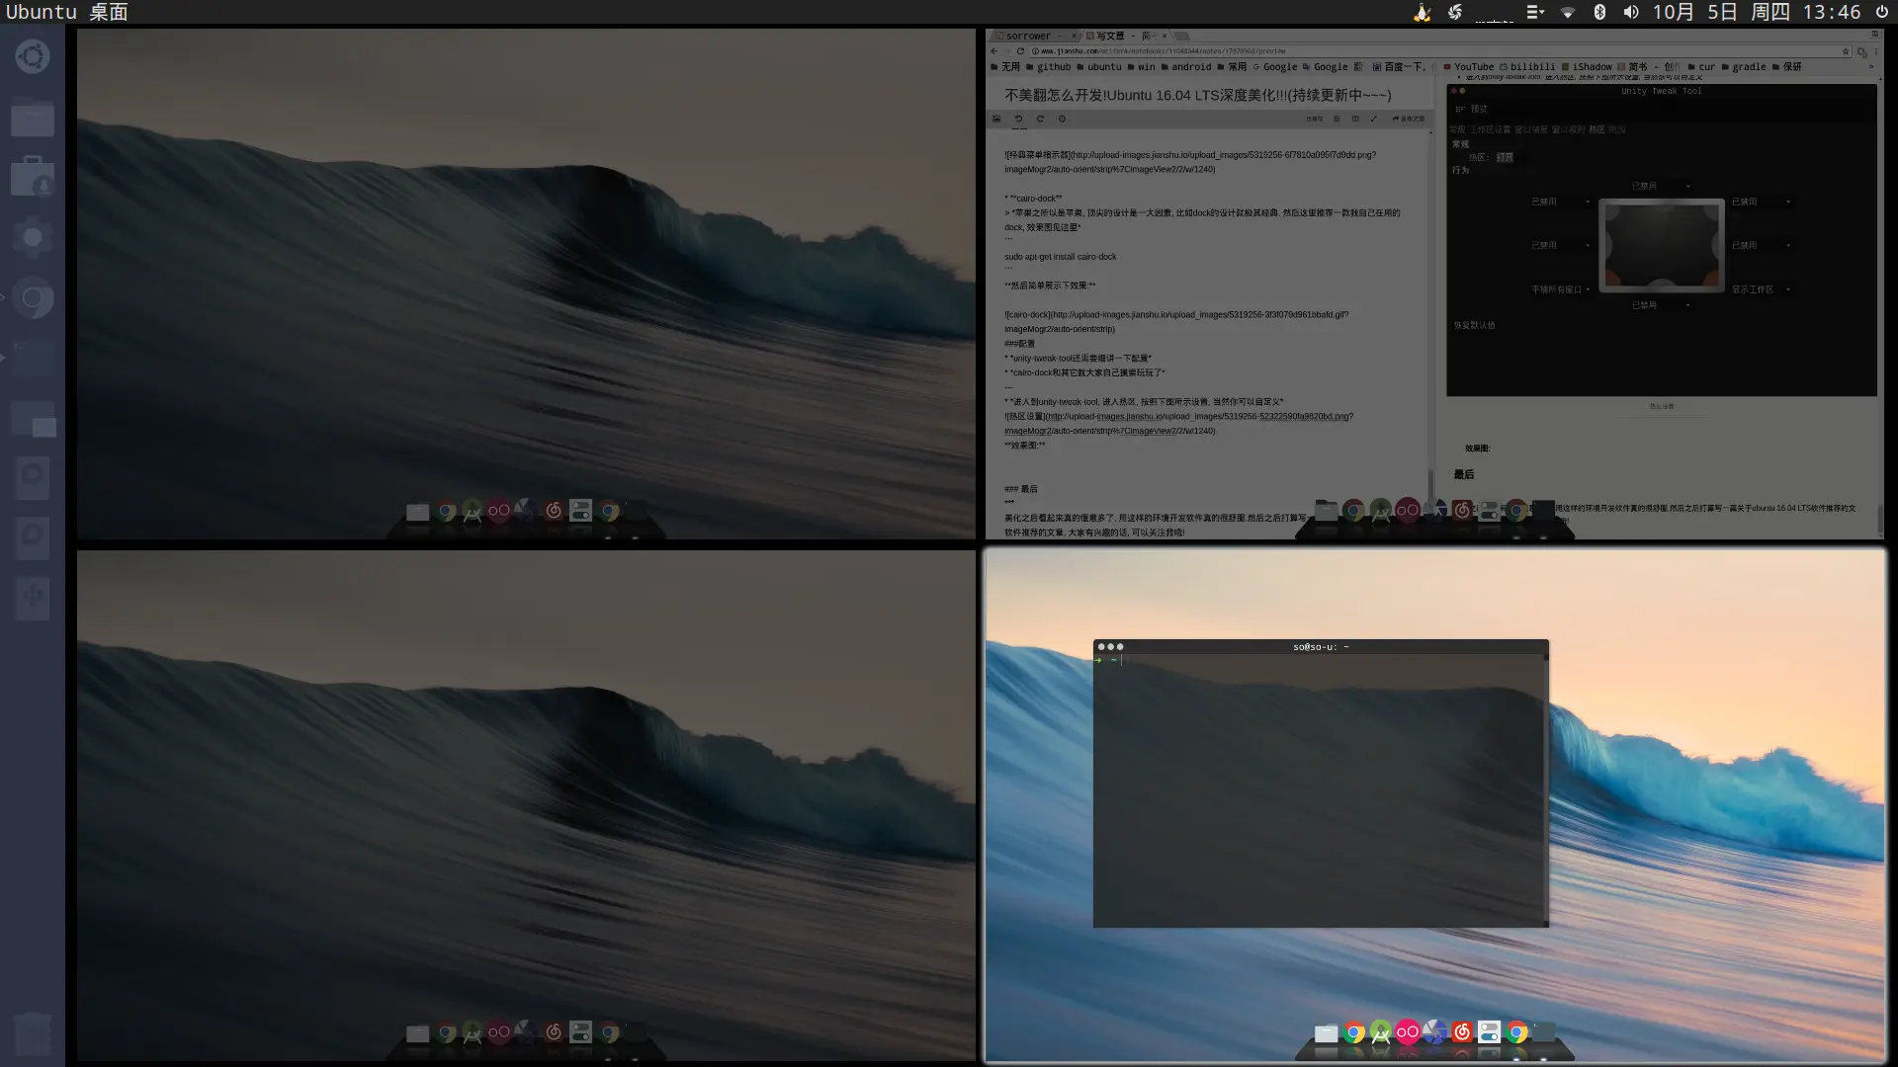Click the github bookmark folder in the Chrome bookmarks bar
This screenshot has height=1067, width=1898.
[x=1052, y=67]
